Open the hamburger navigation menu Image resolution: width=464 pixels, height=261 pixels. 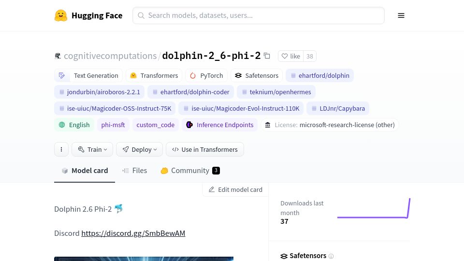pos(401,15)
